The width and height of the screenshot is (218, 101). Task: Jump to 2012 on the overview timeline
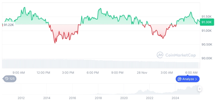(x=21, y=98)
